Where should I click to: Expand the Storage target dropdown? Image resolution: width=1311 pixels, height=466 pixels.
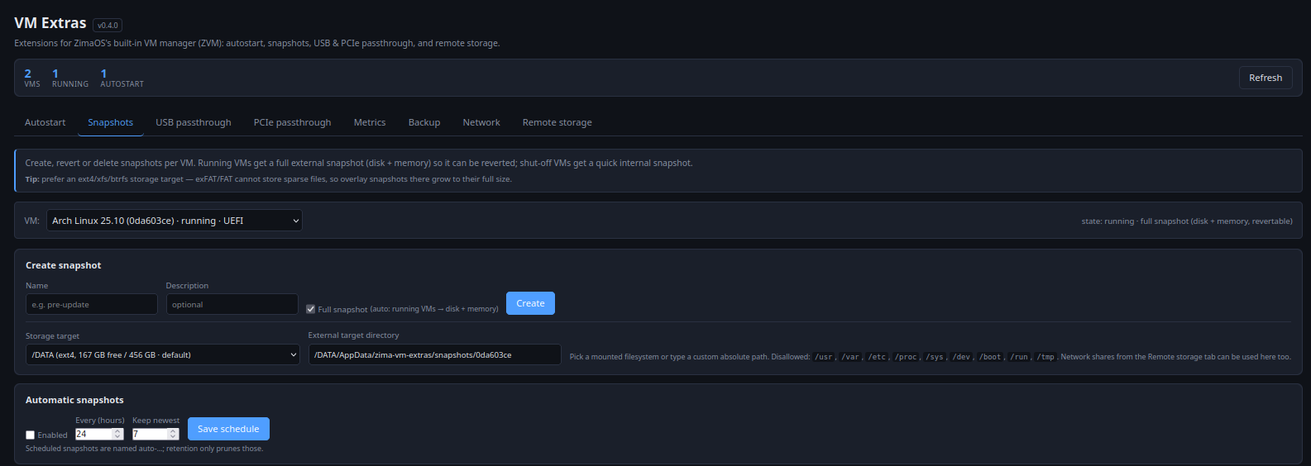(x=163, y=354)
